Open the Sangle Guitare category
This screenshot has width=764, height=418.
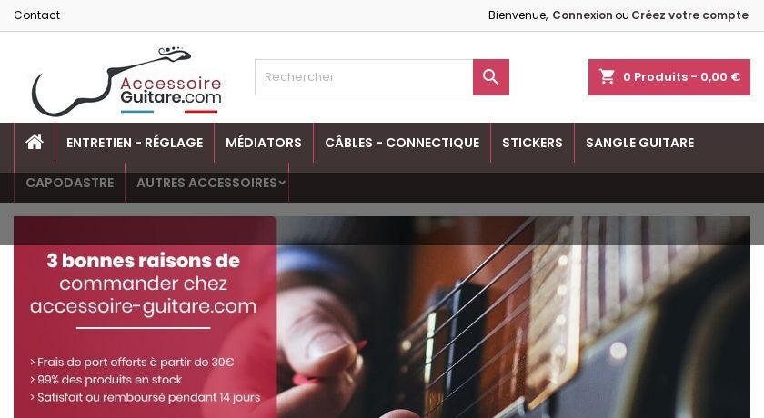[x=639, y=143]
